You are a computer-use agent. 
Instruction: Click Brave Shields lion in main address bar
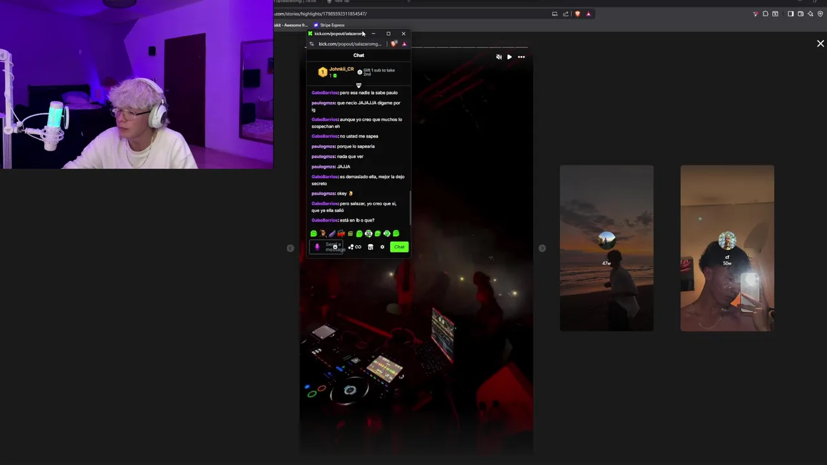[x=578, y=14]
